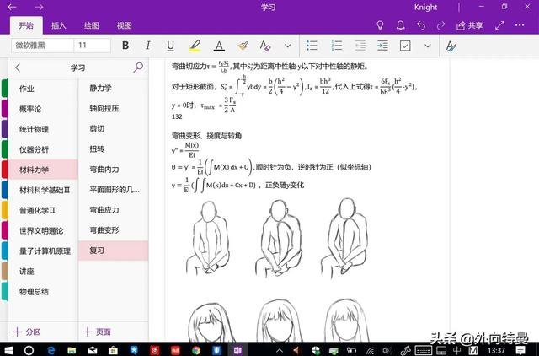Open the 弯曲内力 page
Screen dimensions: 539x356
coord(114,170)
